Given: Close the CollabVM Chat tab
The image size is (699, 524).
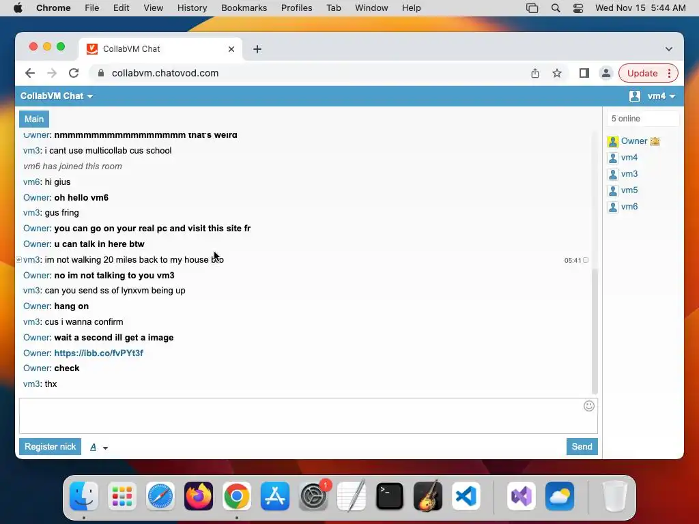Looking at the screenshot, I should tap(231, 49).
